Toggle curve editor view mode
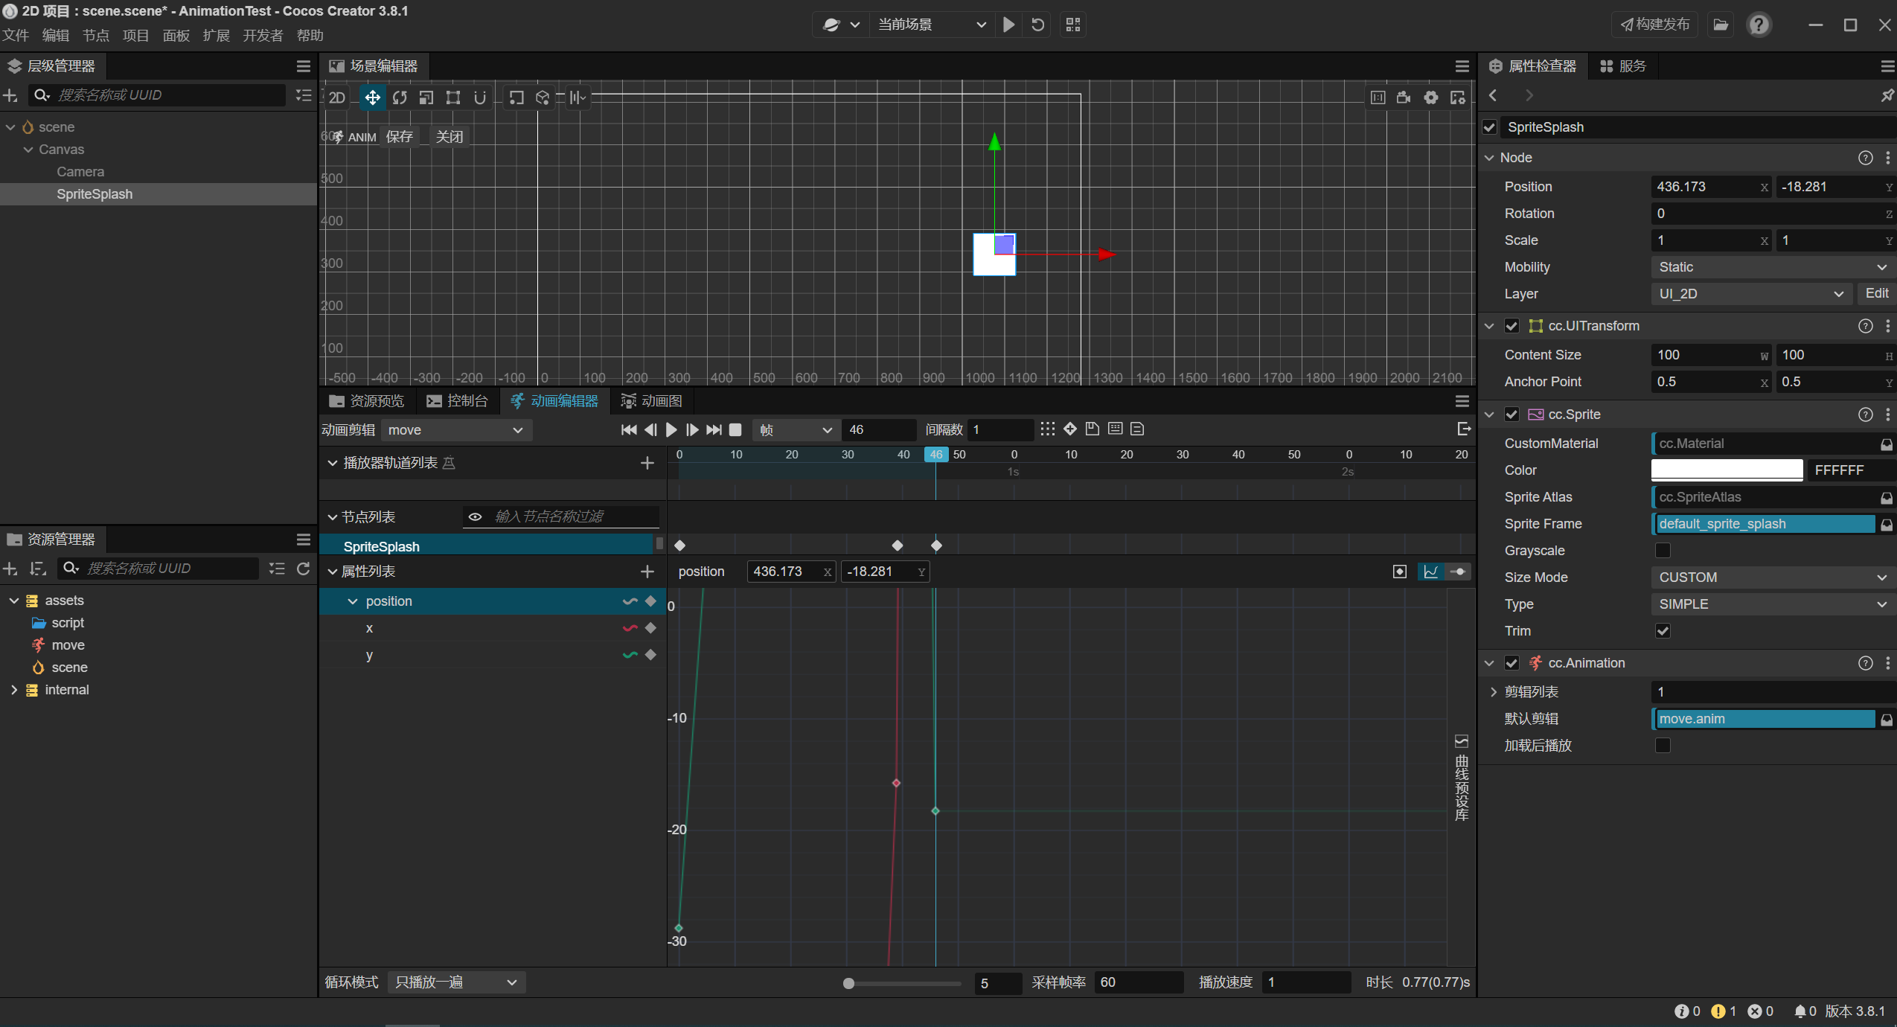1897x1027 pixels. coord(1430,572)
